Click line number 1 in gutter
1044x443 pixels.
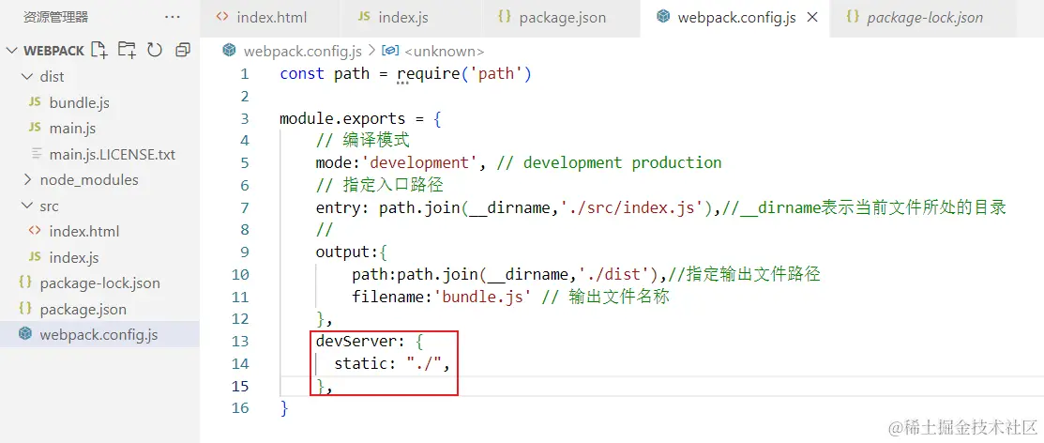pyautogui.click(x=245, y=74)
